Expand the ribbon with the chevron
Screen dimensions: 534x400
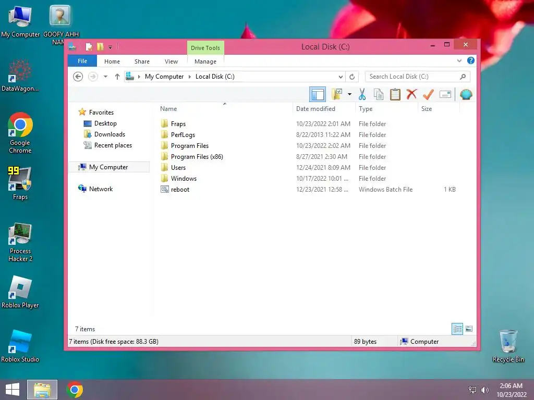(459, 61)
